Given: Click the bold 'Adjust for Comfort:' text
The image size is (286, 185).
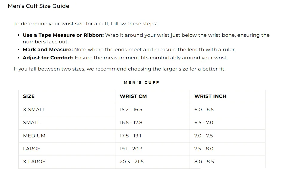Looking at the screenshot, I should (48, 58).
